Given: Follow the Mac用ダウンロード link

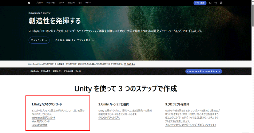Looking at the screenshot, I should pyautogui.click(x=40, y=121).
